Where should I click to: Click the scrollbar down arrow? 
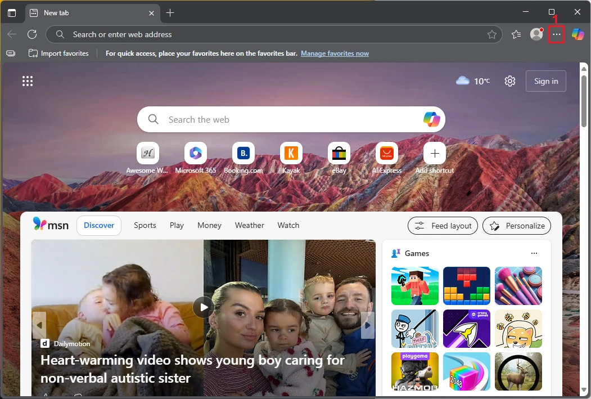584,390
